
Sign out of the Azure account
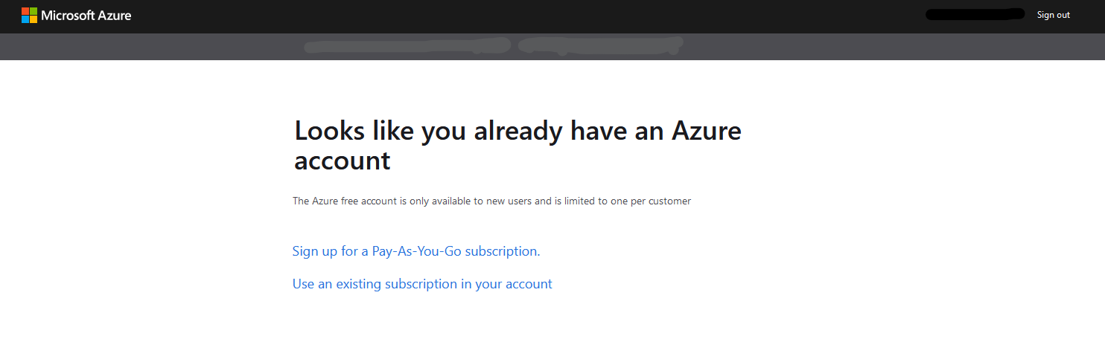1053,15
